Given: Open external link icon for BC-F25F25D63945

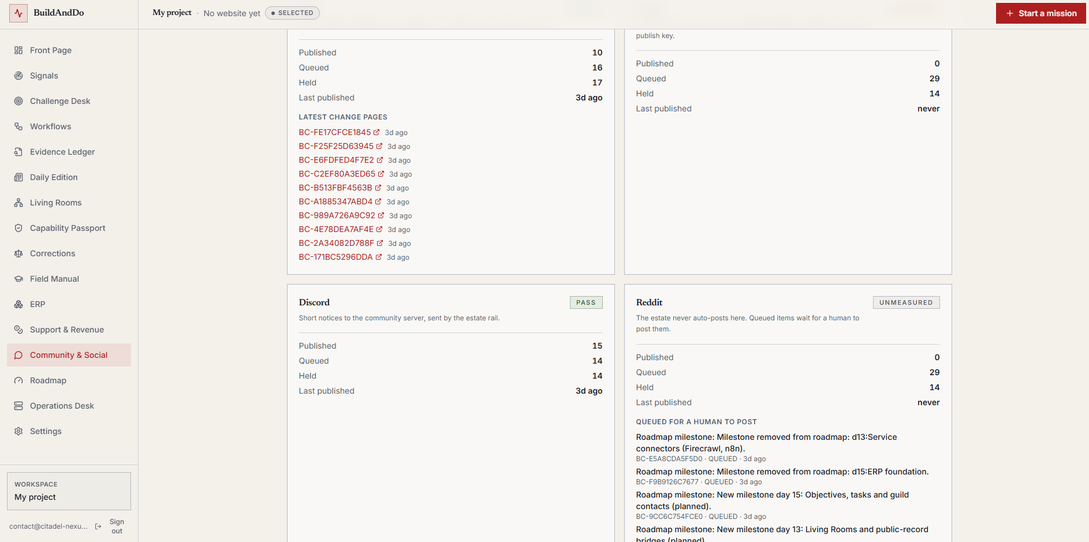Looking at the screenshot, I should 379,146.
